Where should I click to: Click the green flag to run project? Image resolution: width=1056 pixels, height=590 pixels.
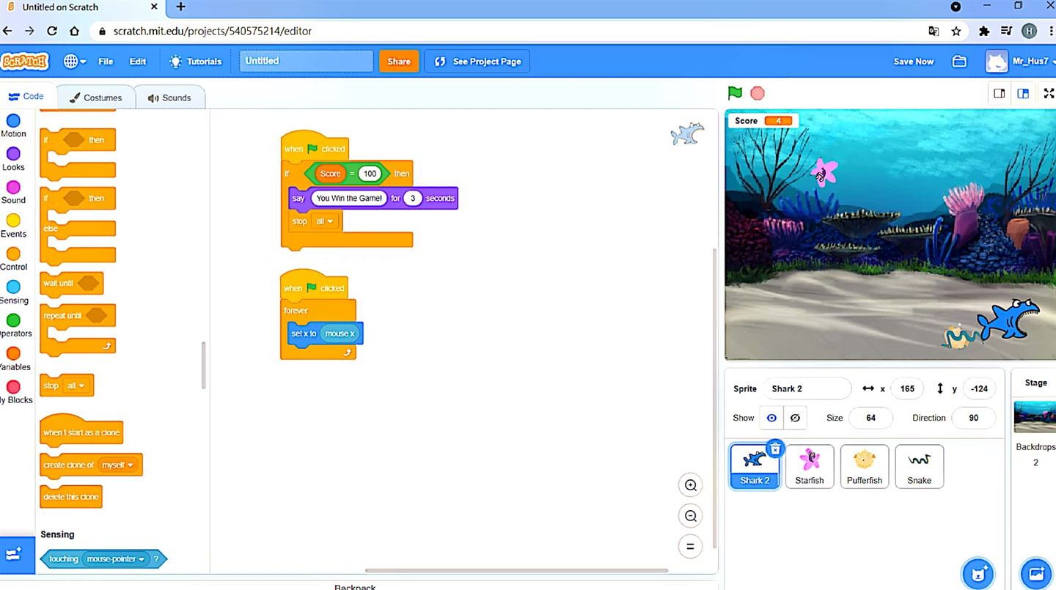[x=735, y=93]
